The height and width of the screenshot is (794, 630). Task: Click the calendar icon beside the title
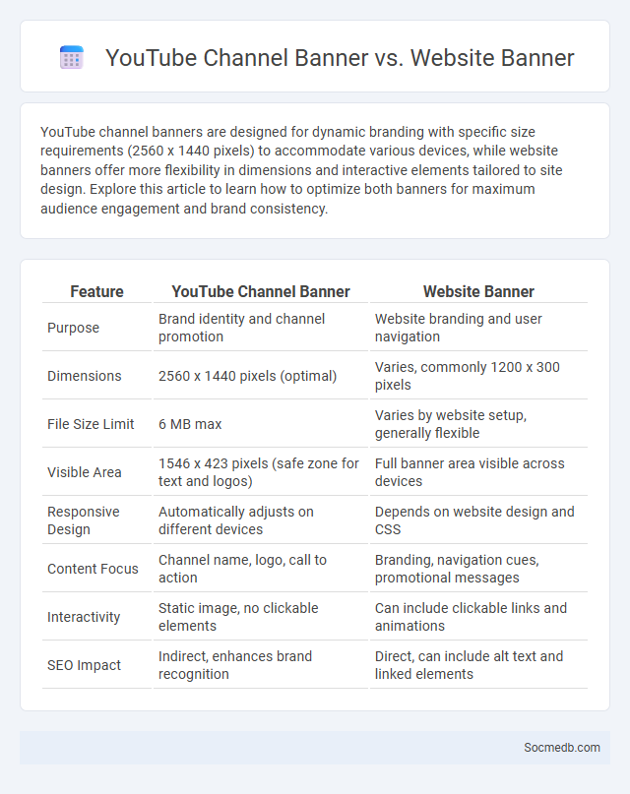pyautogui.click(x=72, y=57)
